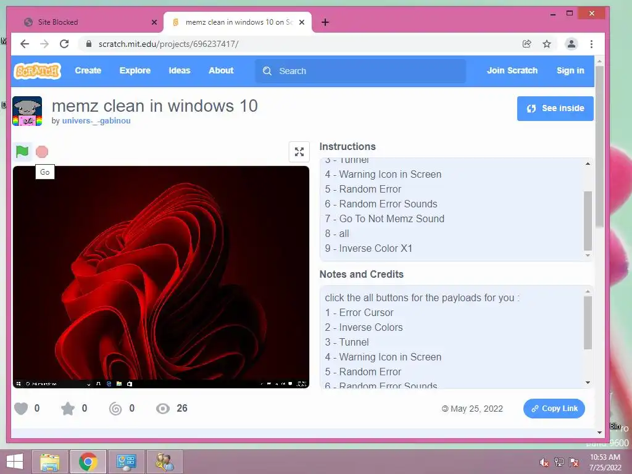Click the text '1 - Error Cursor'
This screenshot has width=632, height=474.
coord(359,312)
